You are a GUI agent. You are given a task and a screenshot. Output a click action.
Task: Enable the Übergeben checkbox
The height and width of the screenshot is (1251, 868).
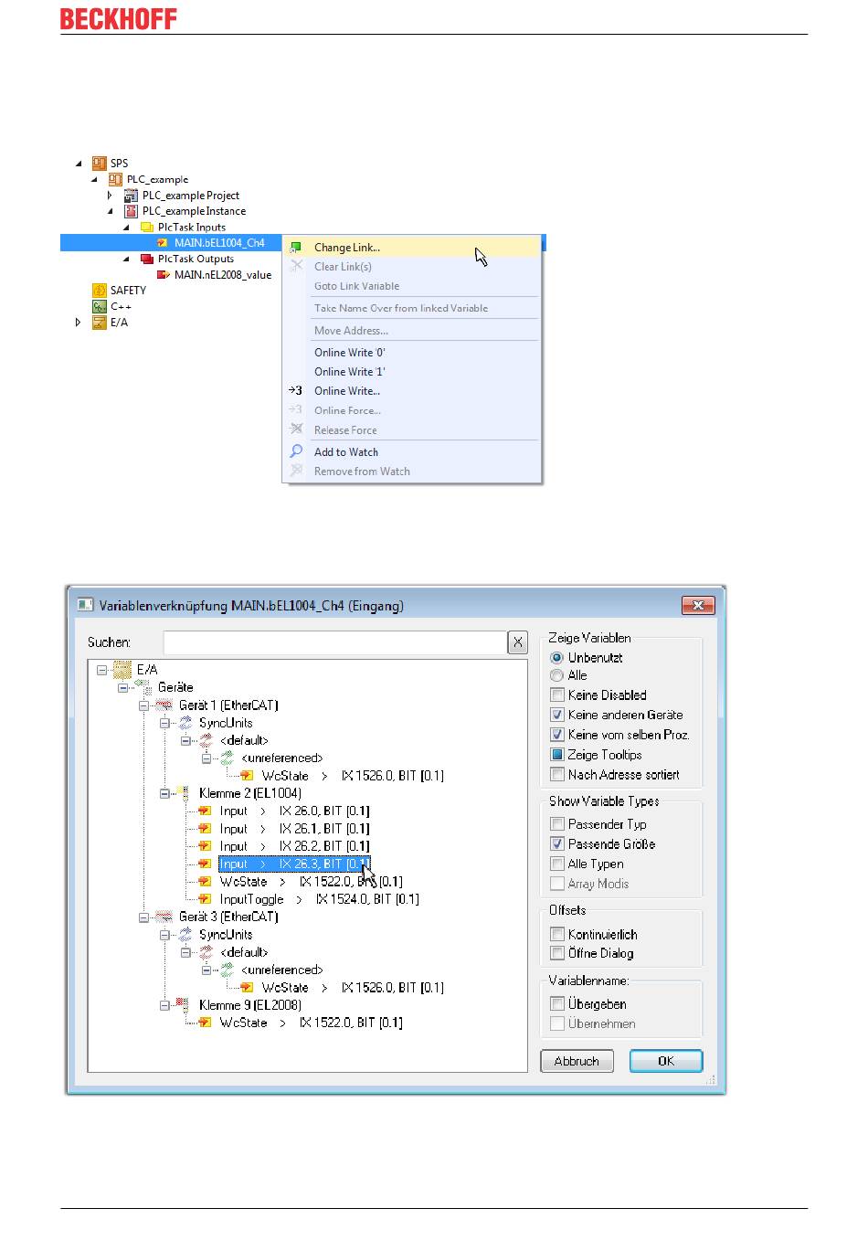pos(557,1003)
